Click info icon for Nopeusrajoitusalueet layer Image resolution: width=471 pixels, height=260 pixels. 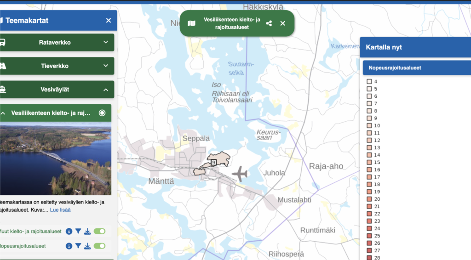point(69,246)
